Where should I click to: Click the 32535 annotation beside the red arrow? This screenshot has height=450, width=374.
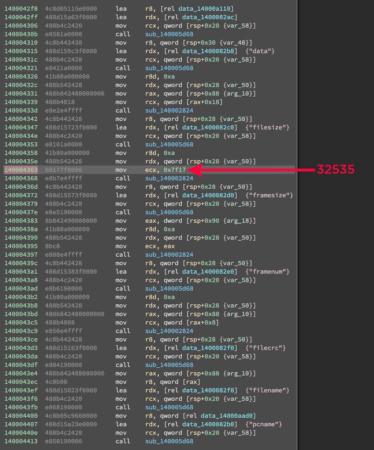(335, 170)
